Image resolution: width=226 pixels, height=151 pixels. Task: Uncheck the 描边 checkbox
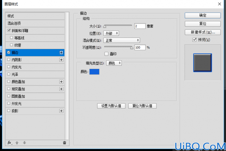tap(9, 52)
